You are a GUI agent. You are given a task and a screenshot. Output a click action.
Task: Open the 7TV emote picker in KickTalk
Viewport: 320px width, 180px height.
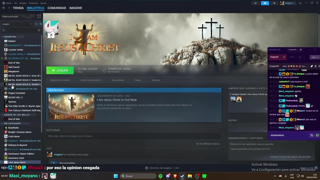tap(311, 135)
